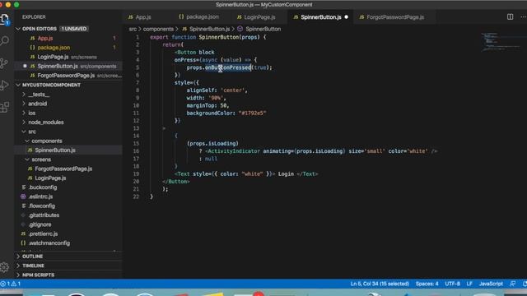Open the .gitattributes file

click(44, 215)
